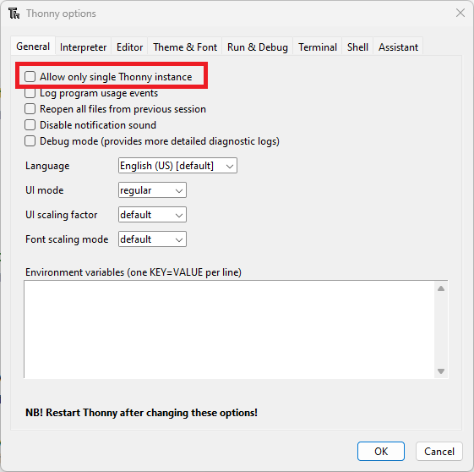The image size is (474, 472).
Task: Switch to the Interpreter tab
Action: (83, 47)
